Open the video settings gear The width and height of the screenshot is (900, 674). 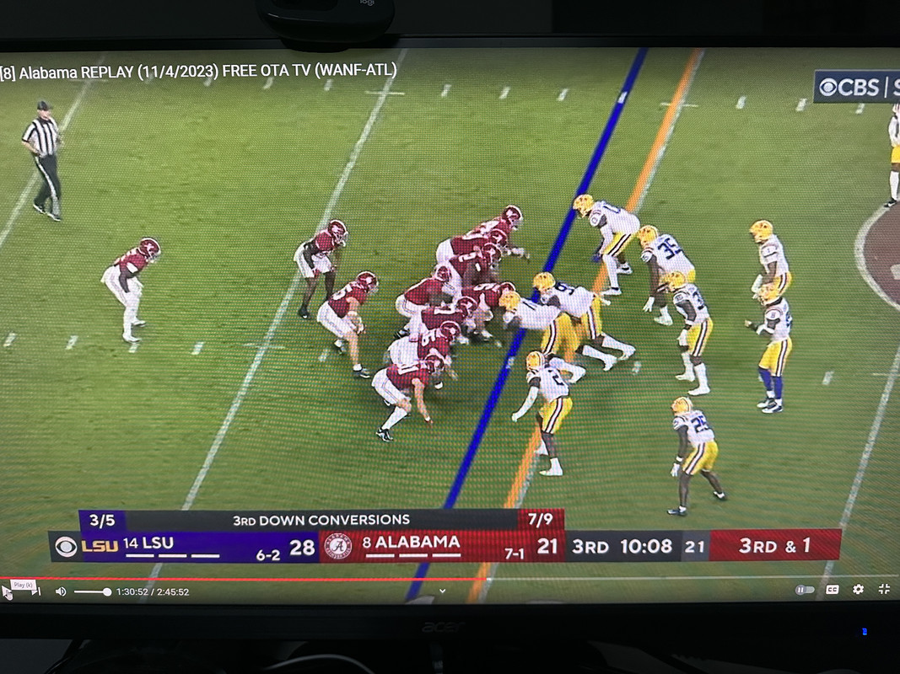(858, 589)
